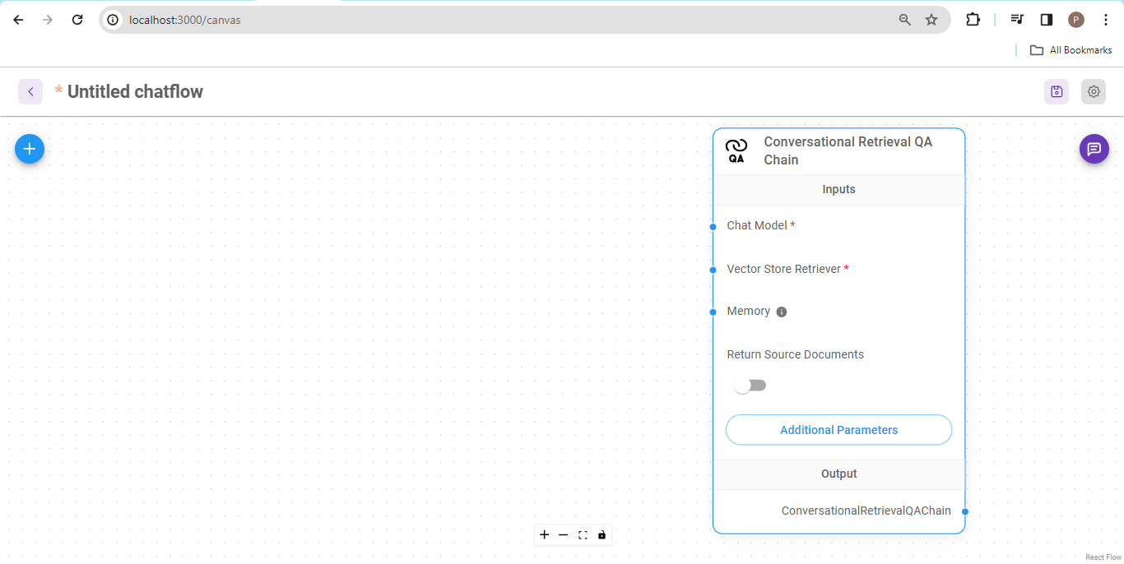The height and width of the screenshot is (564, 1124).
Task: Click the Chat Model input connector dot
Action: (x=713, y=226)
